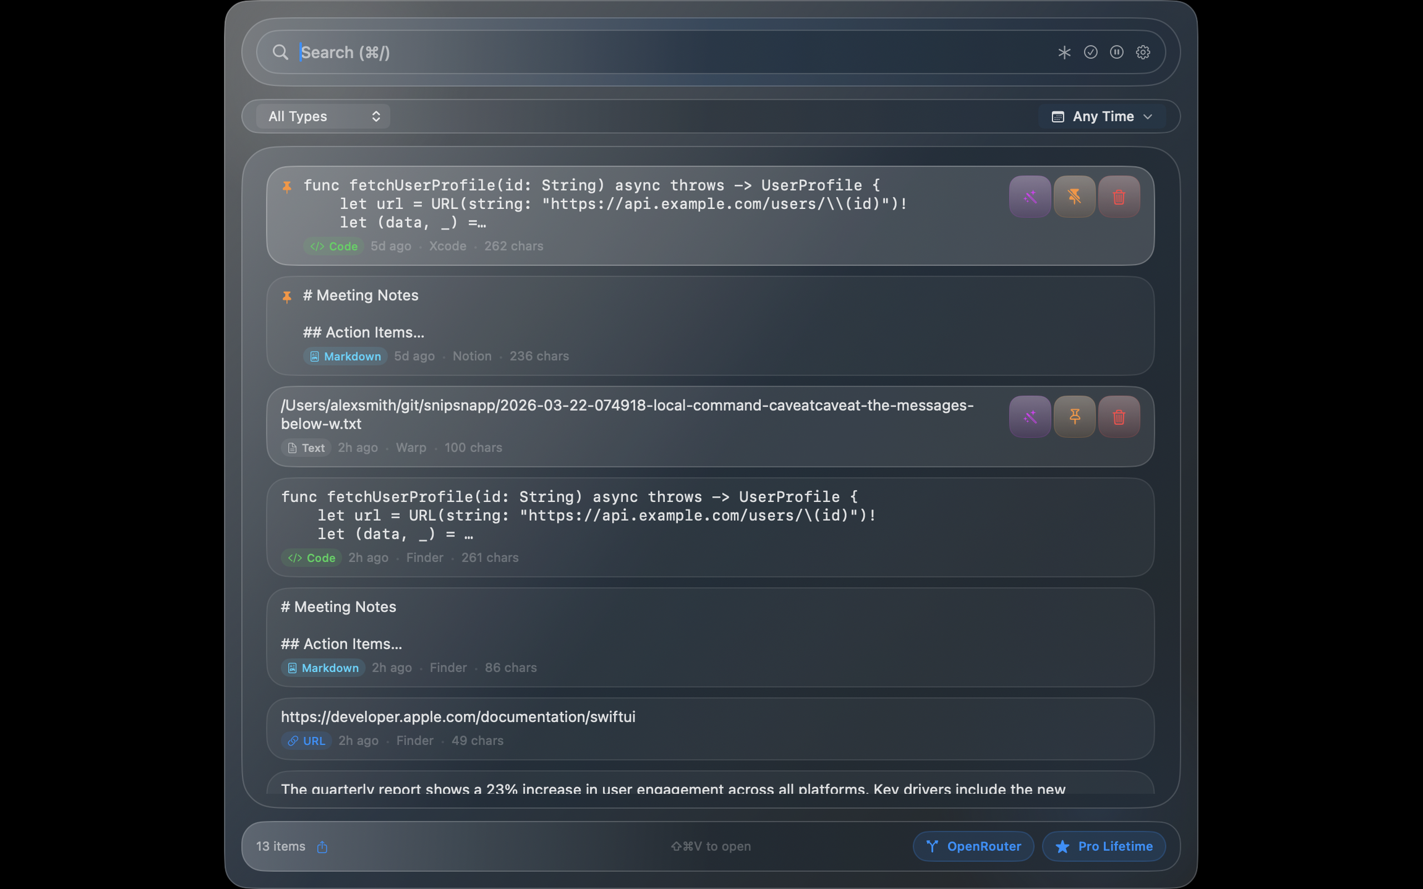
Task: Click the URL tag on swiftui item
Action: pos(306,741)
